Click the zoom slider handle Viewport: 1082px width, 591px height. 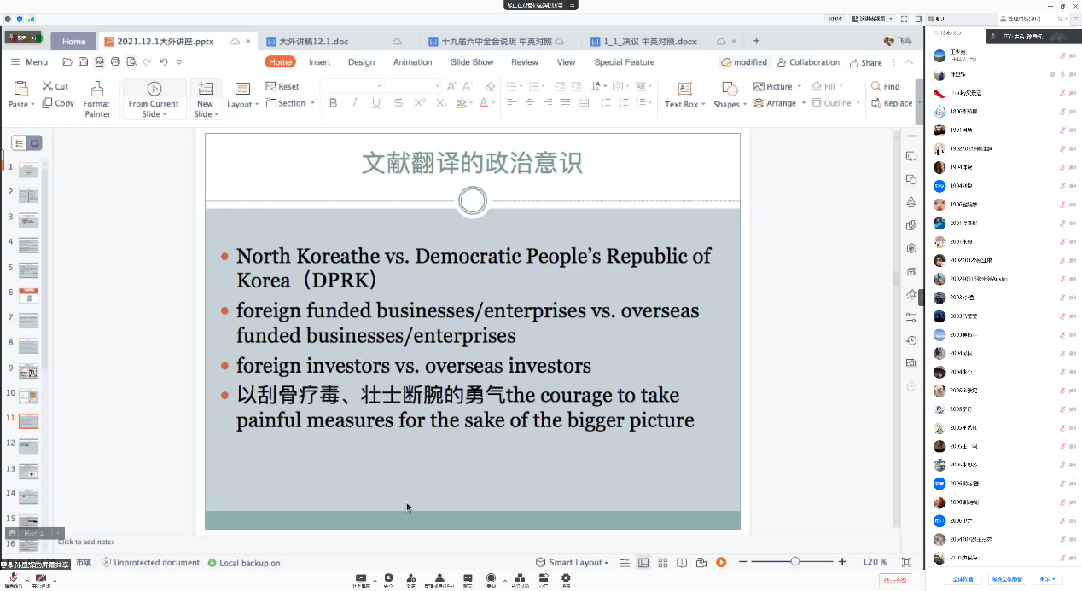pyautogui.click(x=795, y=562)
